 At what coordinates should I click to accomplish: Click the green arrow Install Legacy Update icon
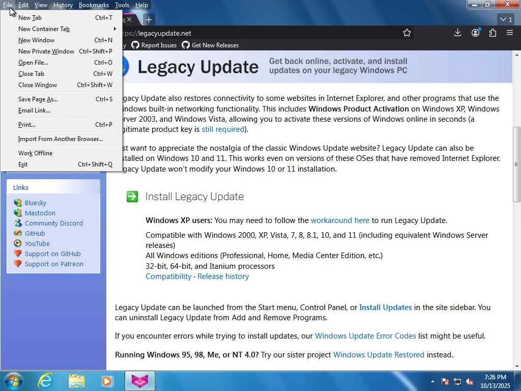pyautogui.click(x=132, y=197)
